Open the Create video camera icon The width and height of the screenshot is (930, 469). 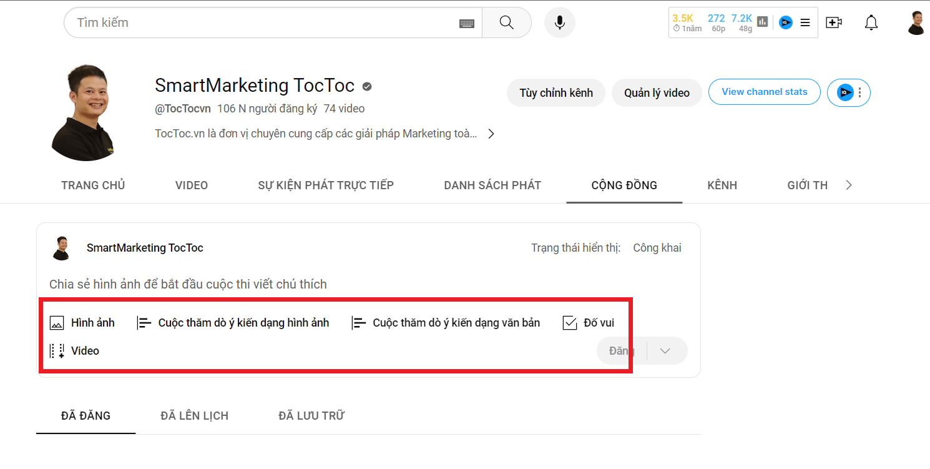point(833,22)
